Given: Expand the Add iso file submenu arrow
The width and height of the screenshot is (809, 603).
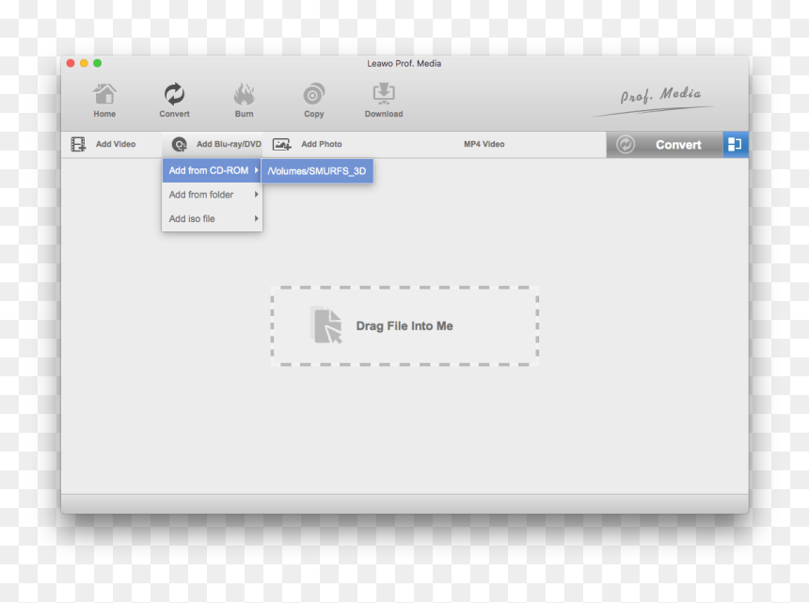Looking at the screenshot, I should (x=256, y=218).
